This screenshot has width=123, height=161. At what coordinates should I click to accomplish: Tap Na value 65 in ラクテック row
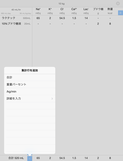(38, 18)
